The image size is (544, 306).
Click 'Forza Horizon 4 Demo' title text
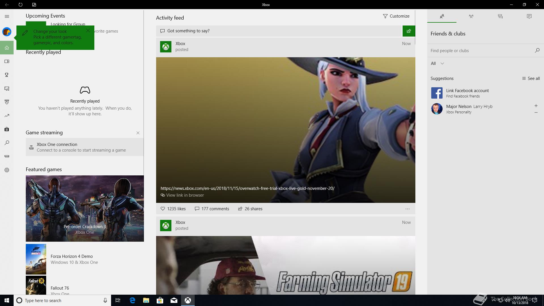tap(72, 256)
